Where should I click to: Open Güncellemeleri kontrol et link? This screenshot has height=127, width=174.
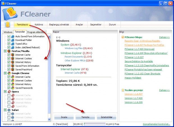pyautogui.click(x=157, y=124)
